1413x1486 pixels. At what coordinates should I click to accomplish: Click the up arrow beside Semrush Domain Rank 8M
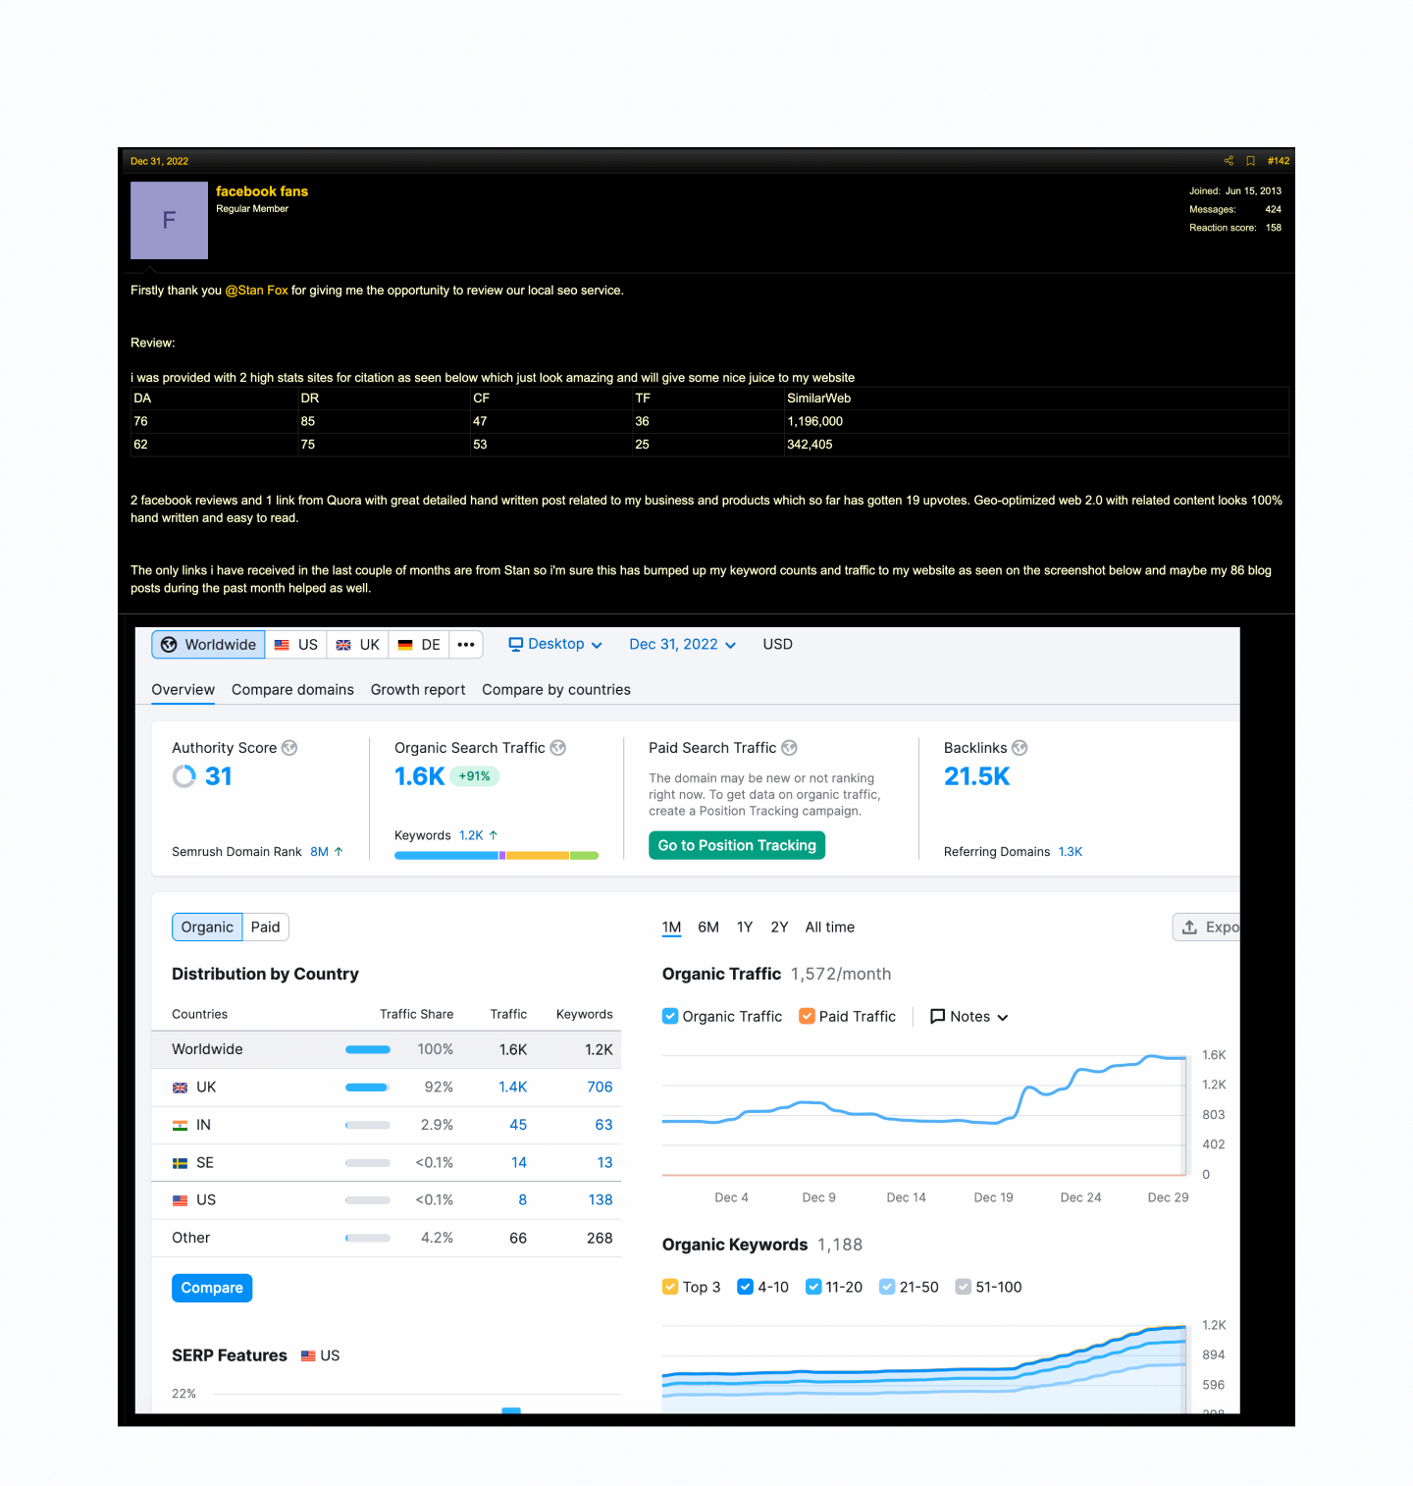[339, 852]
